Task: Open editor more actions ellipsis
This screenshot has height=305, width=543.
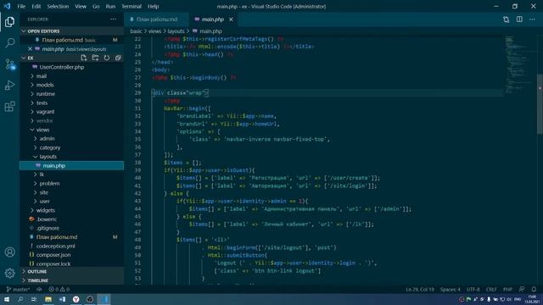Action: click(x=532, y=19)
